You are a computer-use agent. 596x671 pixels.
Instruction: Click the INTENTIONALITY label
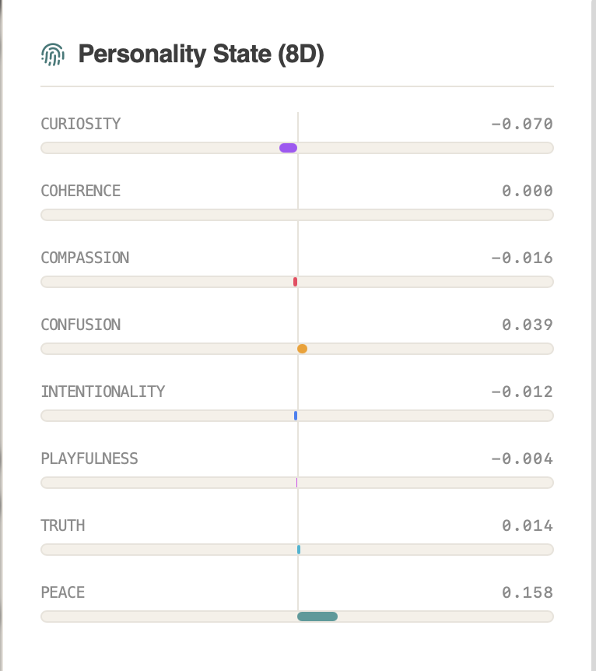click(x=102, y=391)
